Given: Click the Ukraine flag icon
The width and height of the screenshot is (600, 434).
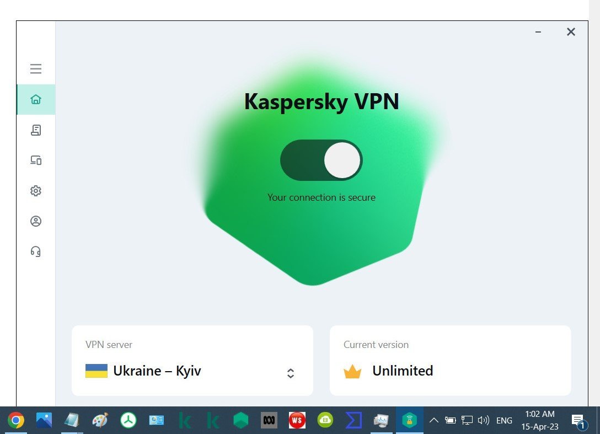Looking at the screenshot, I should pos(97,371).
